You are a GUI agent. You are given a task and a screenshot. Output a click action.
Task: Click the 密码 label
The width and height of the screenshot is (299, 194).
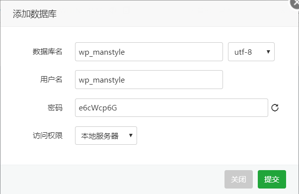pyautogui.click(x=55, y=107)
